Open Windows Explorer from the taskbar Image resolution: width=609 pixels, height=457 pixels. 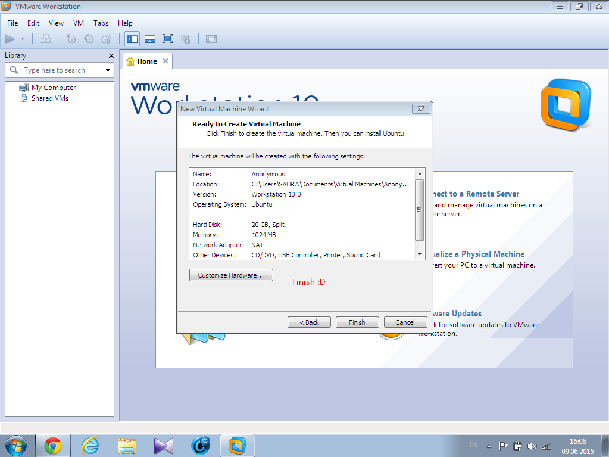pyautogui.click(x=127, y=446)
